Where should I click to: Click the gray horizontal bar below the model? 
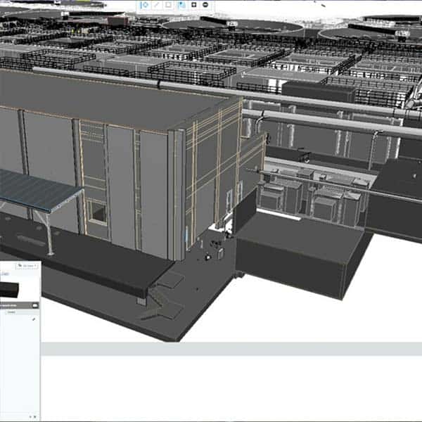pyautogui.click(x=231, y=349)
